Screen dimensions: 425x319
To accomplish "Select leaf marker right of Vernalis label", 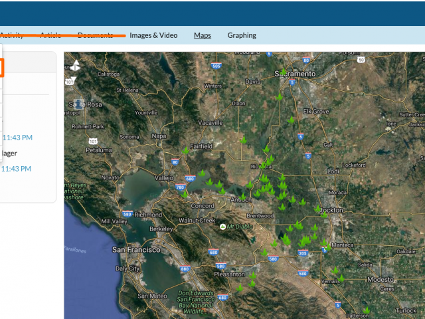I will click(341, 278).
